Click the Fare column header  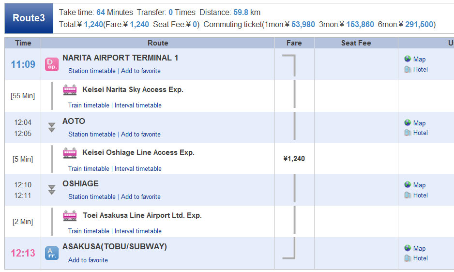(294, 43)
